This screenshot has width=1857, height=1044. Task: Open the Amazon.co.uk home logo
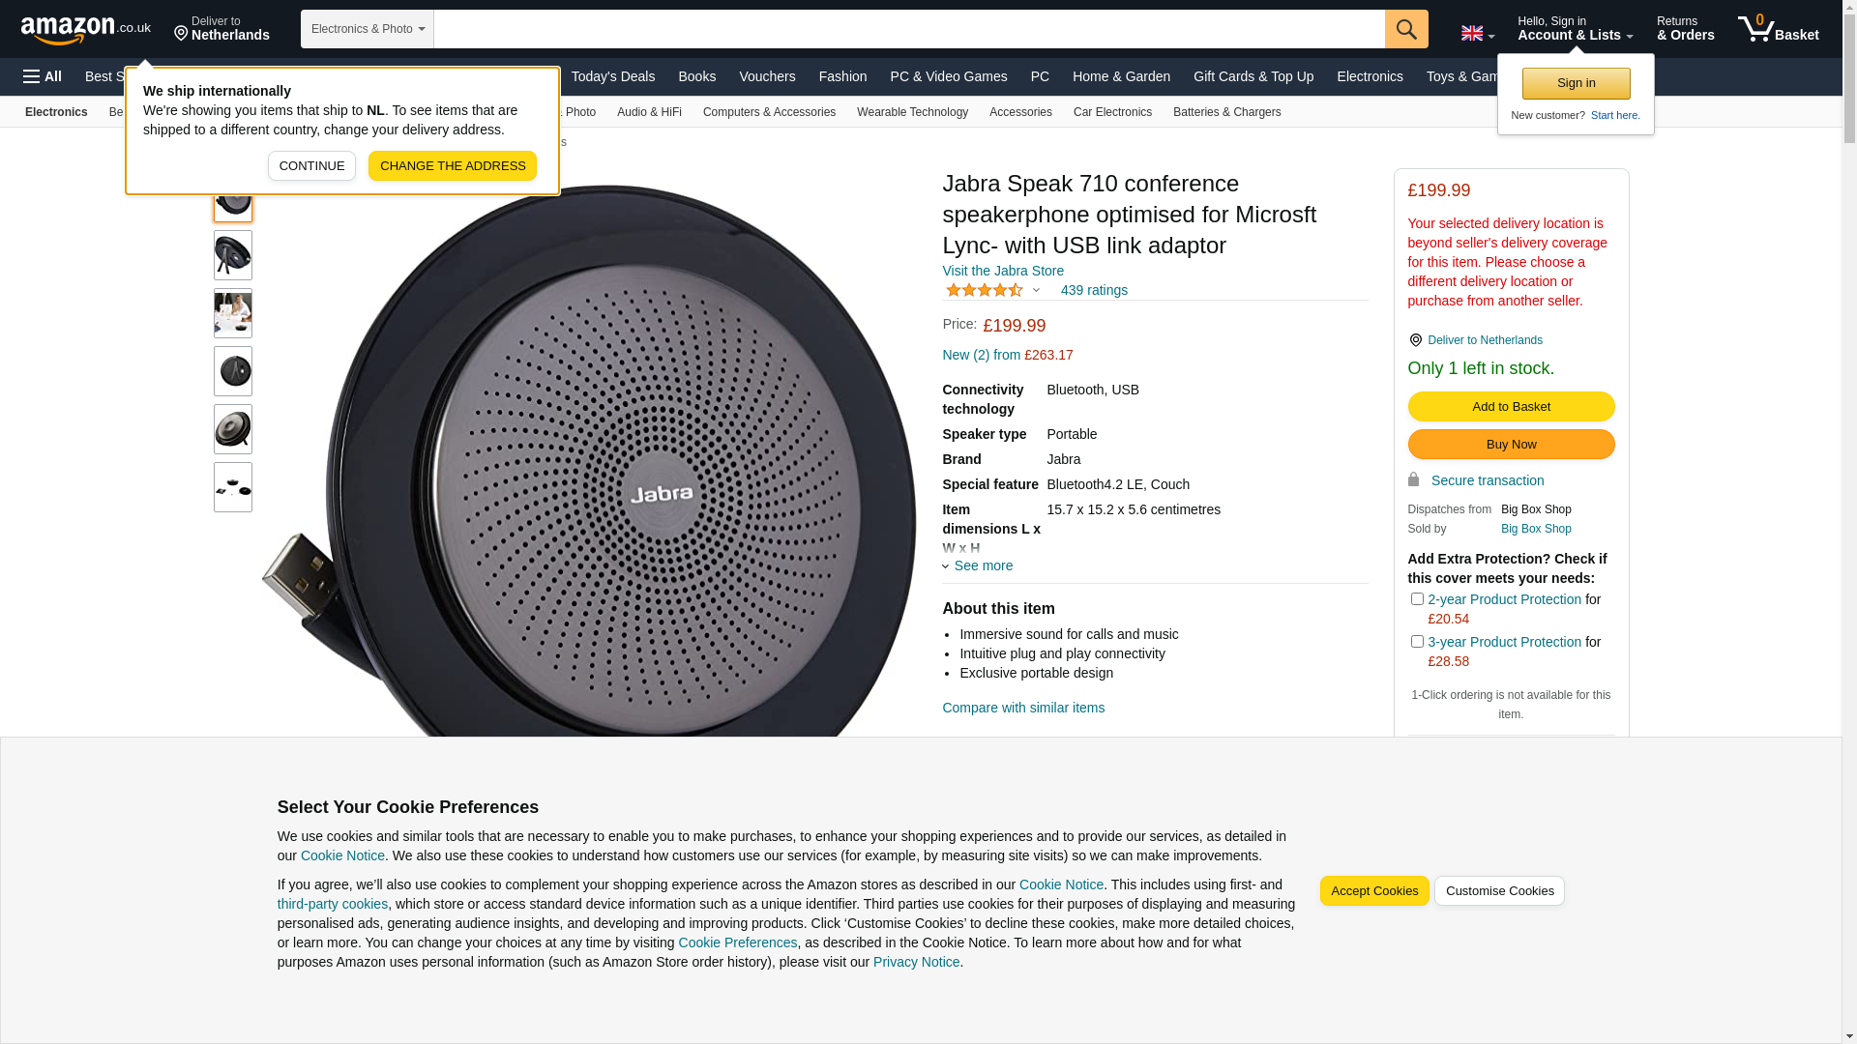point(86,30)
